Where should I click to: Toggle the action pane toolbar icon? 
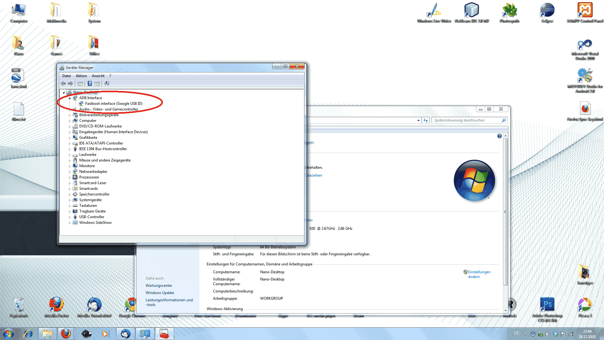point(97,84)
